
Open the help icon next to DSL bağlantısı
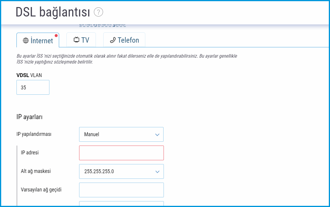(98, 12)
